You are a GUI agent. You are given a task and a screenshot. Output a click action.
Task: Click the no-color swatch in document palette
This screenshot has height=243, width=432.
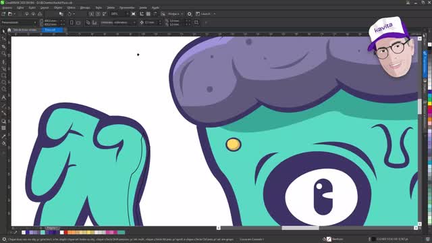click(x=24, y=232)
